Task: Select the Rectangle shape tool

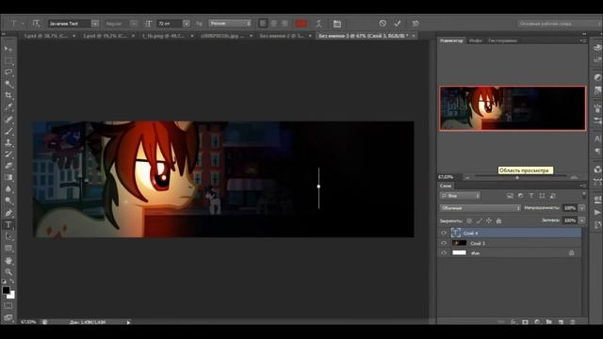Action: click(8, 249)
